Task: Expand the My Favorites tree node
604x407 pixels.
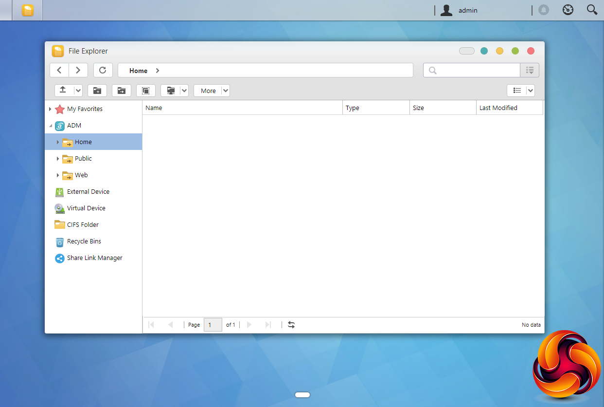Action: (50, 109)
